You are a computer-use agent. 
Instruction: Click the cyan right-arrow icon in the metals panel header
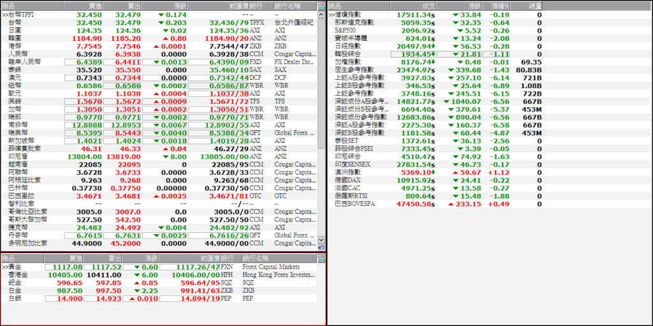pos(321,260)
